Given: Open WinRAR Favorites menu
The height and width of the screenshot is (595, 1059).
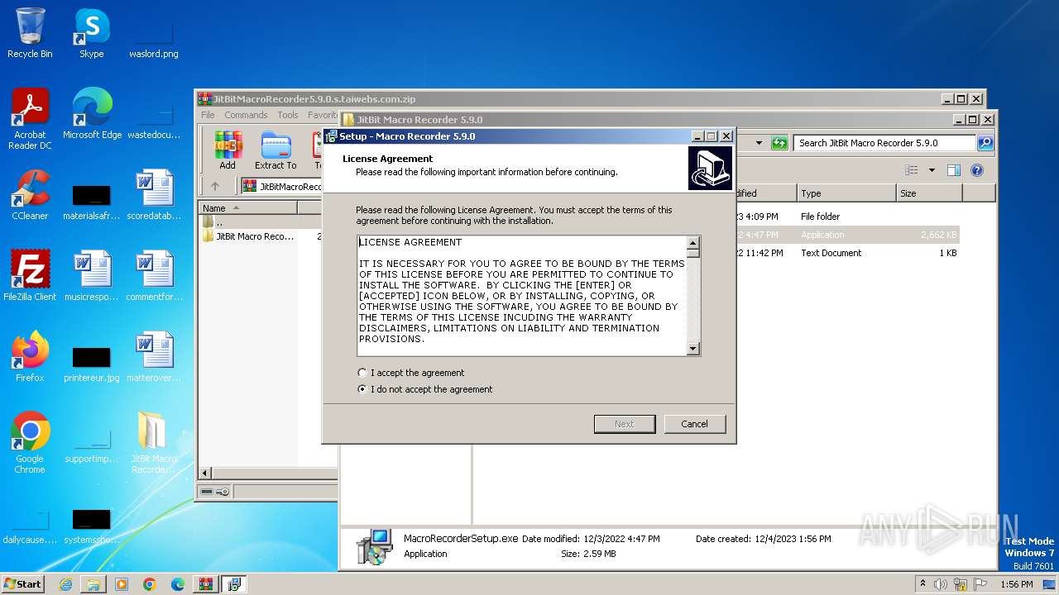Looking at the screenshot, I should (322, 115).
